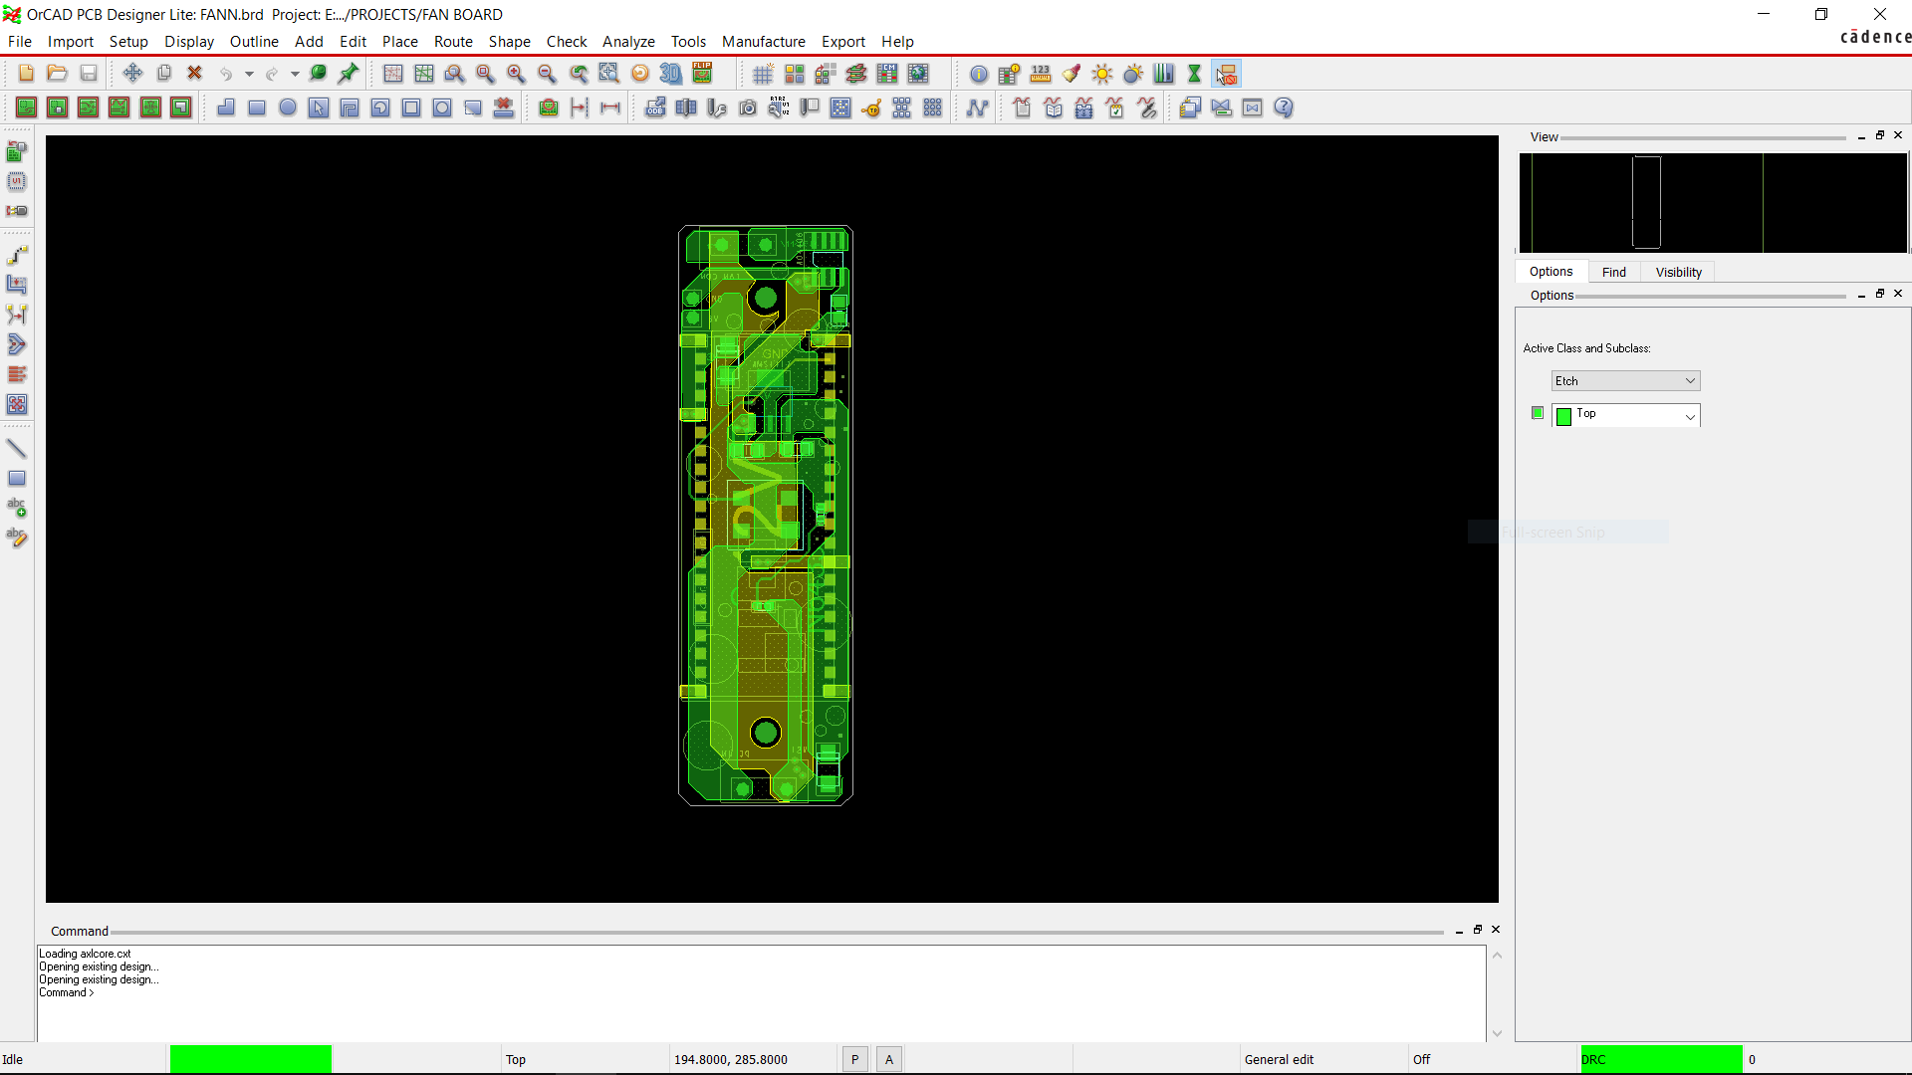Image resolution: width=1912 pixels, height=1075 pixels.
Task: Zoom out of the PCB canvas
Action: coord(547,74)
